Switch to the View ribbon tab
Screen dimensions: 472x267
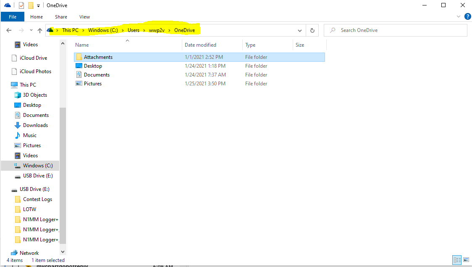click(84, 17)
